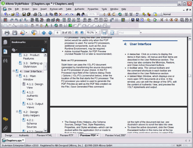Click the first SPLIT cell icon
The image size is (193, 148).
click(85, 20)
